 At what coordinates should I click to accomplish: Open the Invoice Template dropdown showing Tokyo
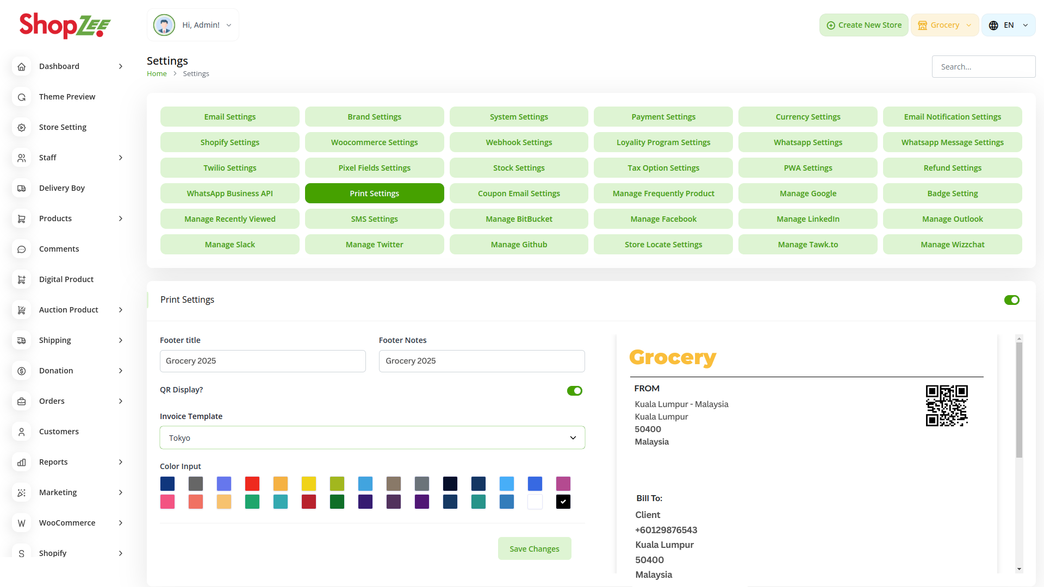point(372,438)
